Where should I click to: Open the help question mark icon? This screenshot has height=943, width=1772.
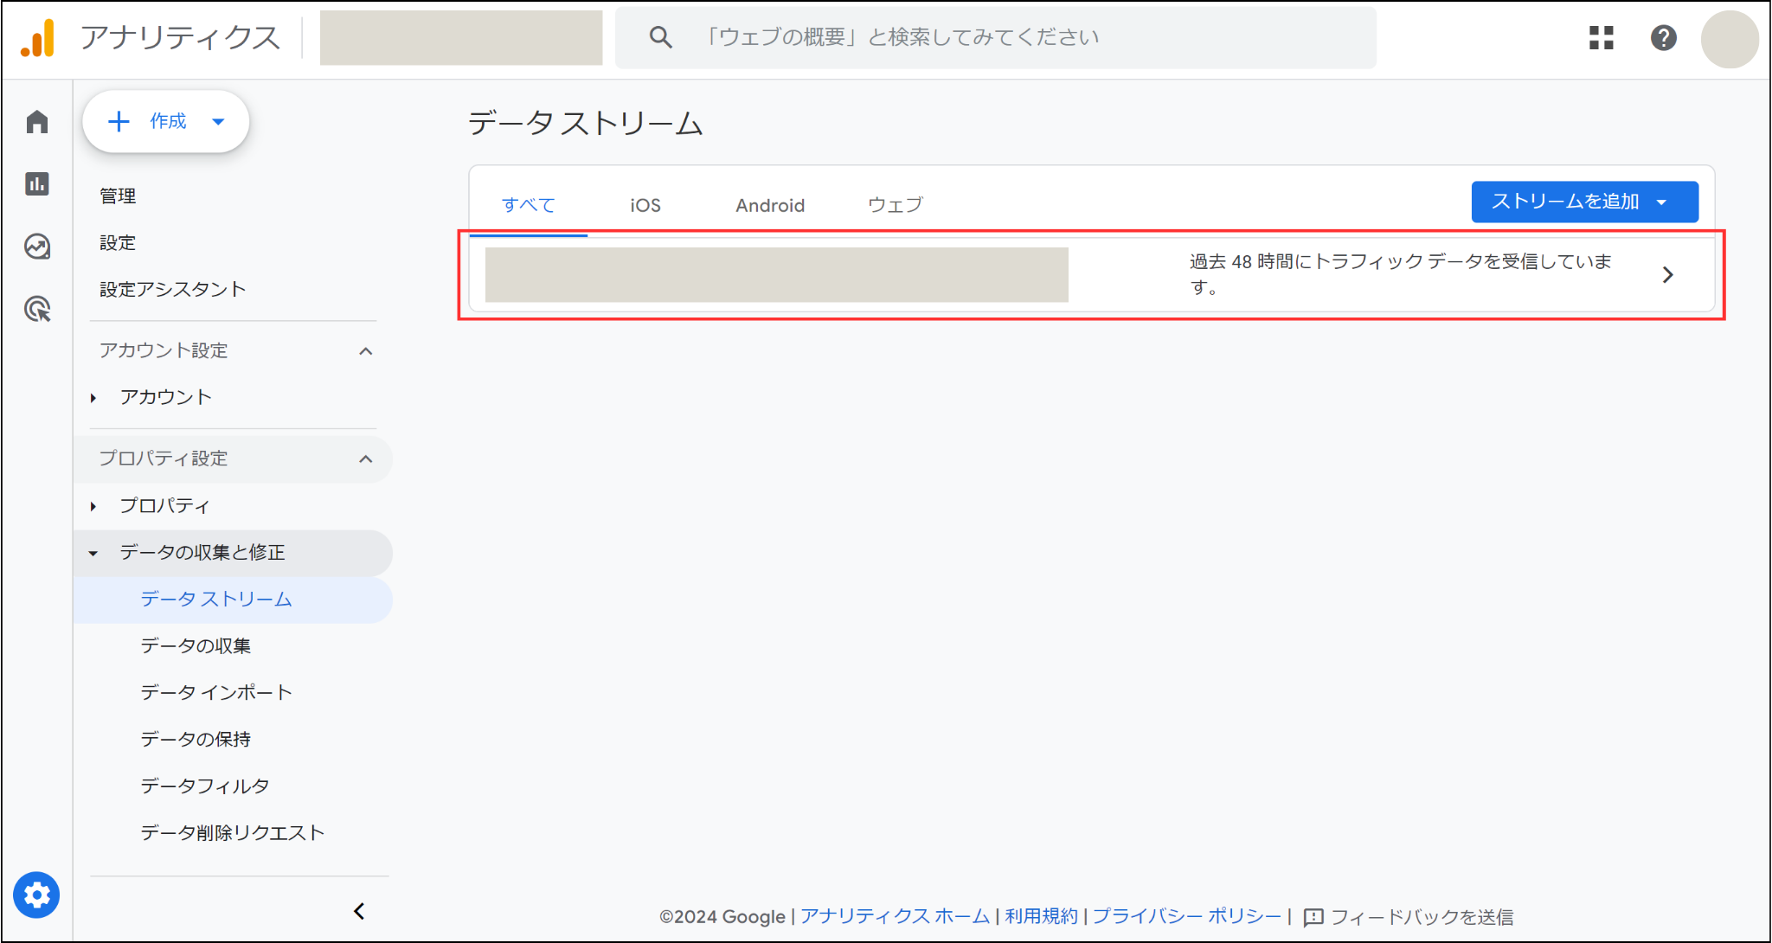(x=1663, y=37)
